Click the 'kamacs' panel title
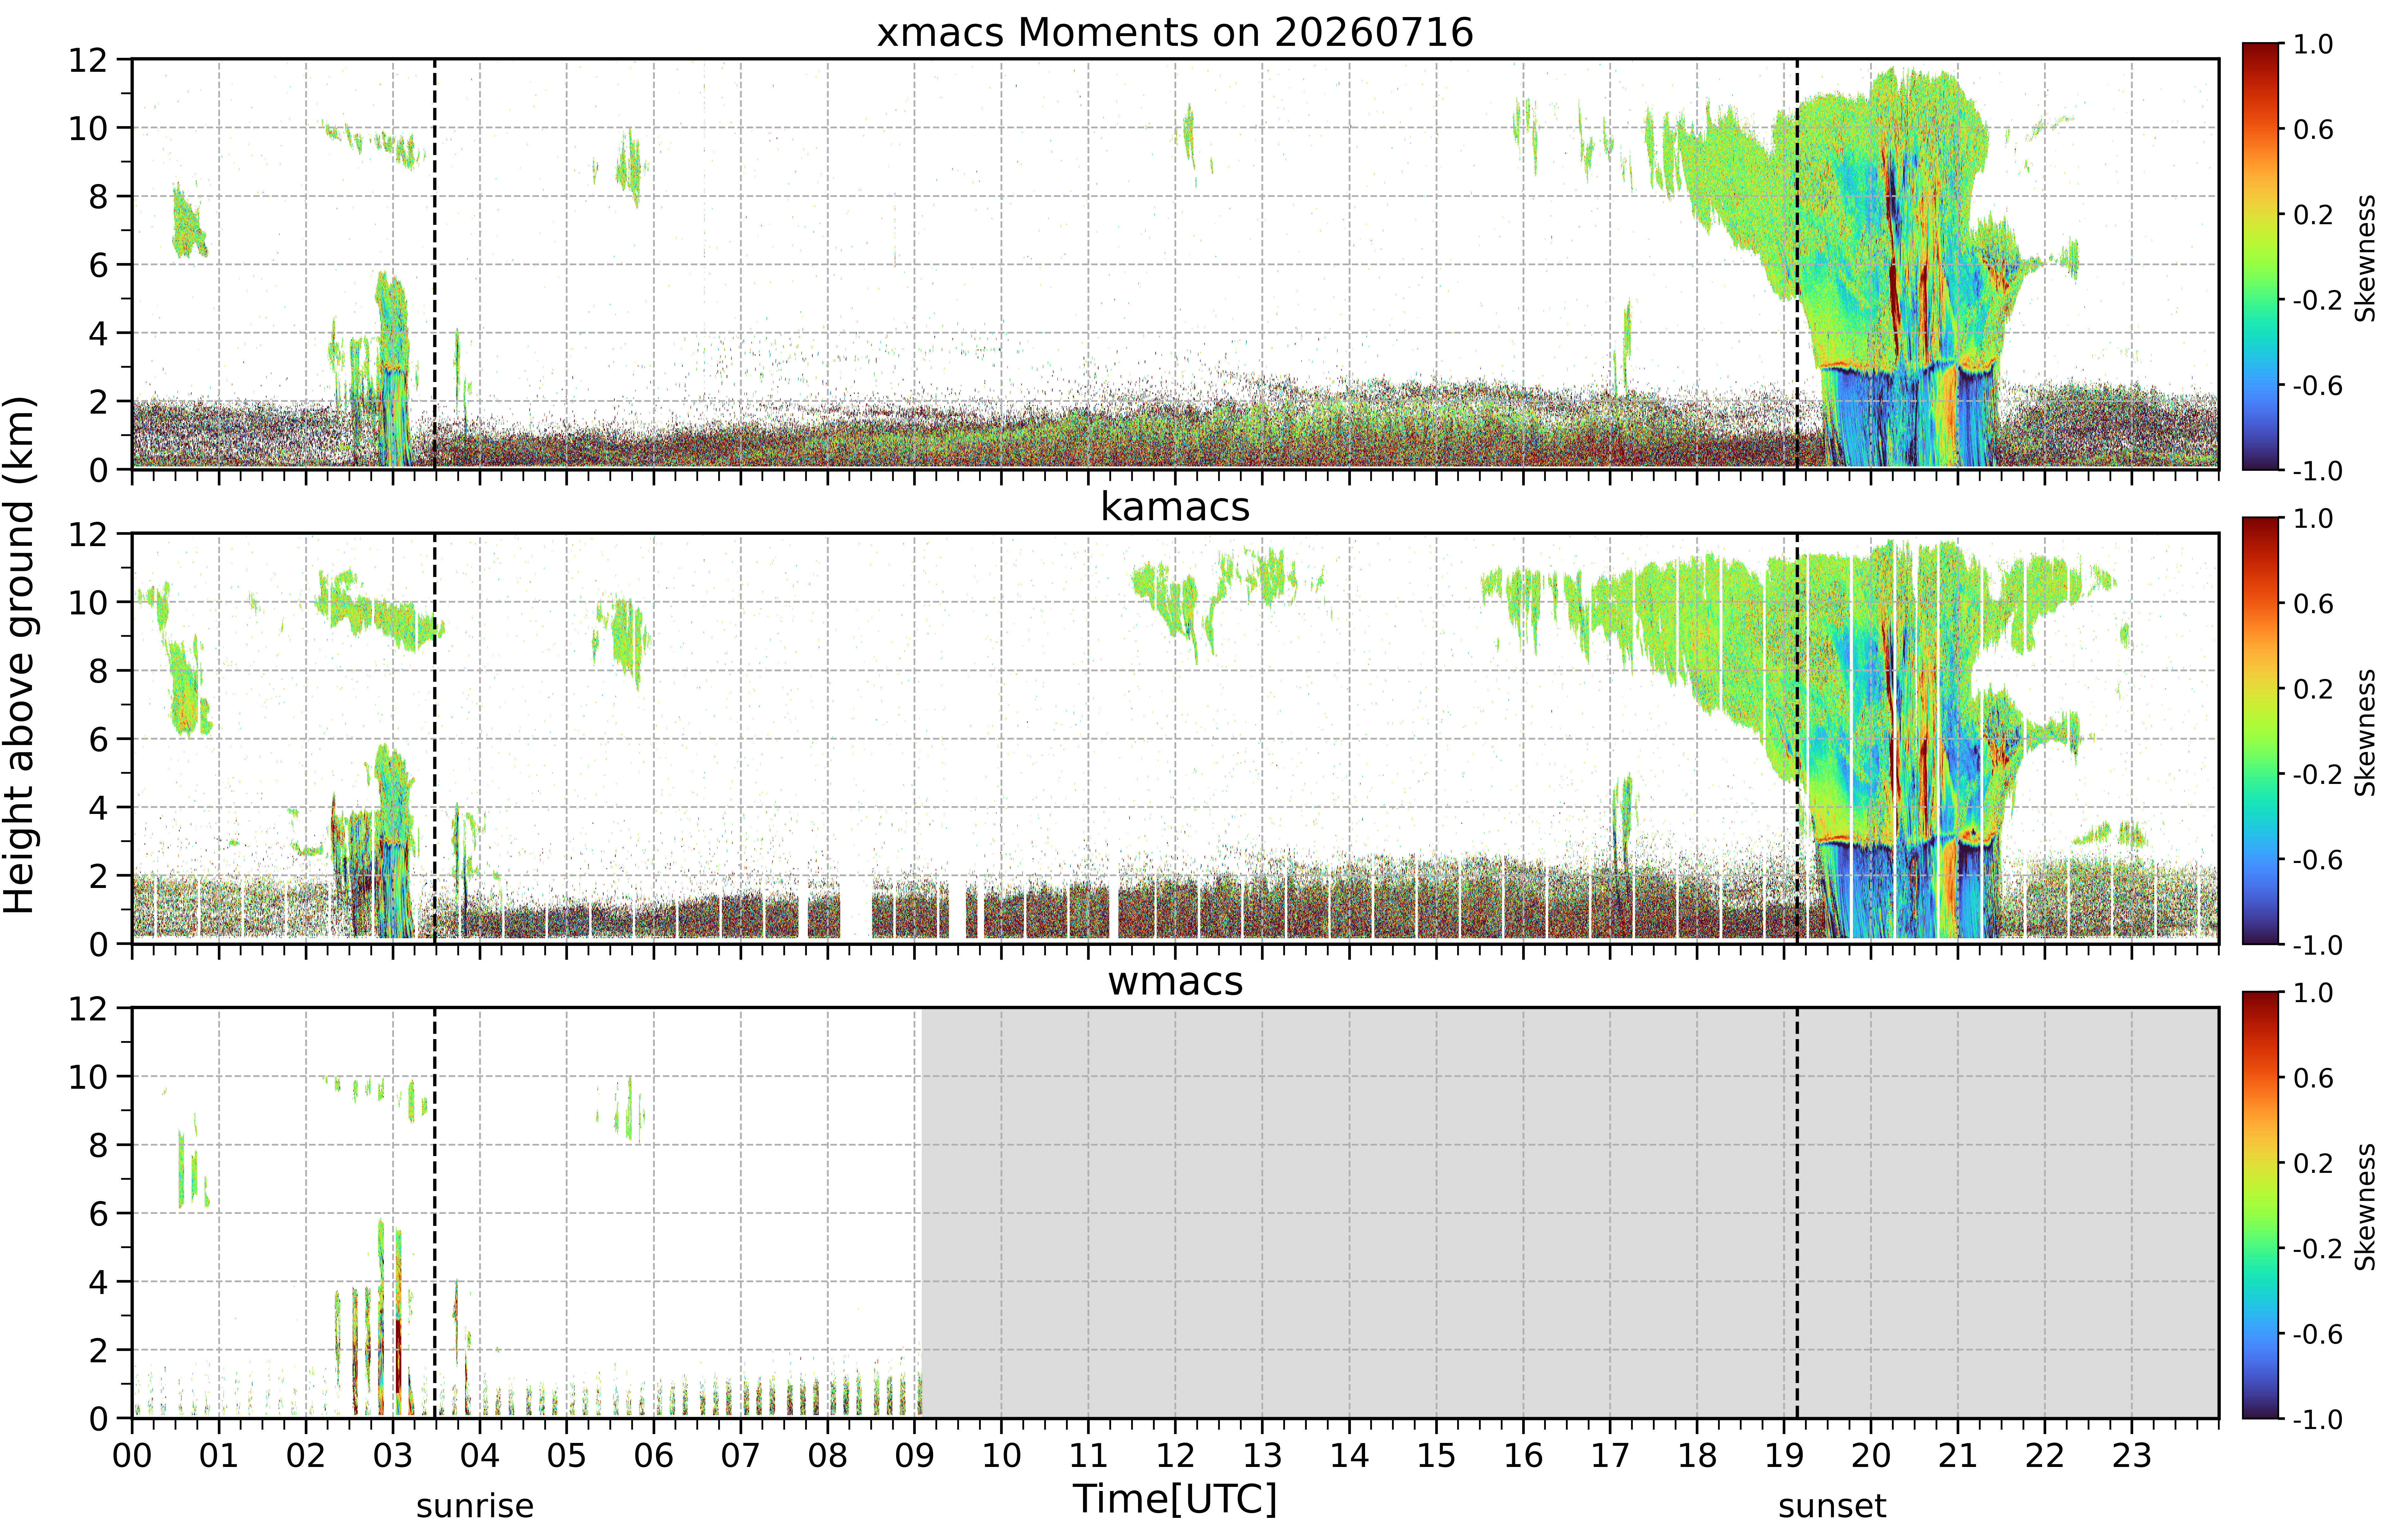 point(1175,507)
